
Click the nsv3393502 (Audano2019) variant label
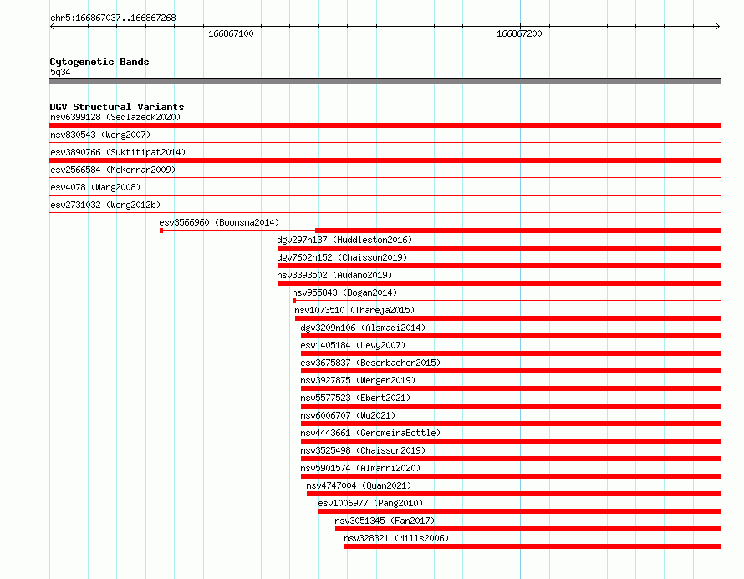pos(334,275)
